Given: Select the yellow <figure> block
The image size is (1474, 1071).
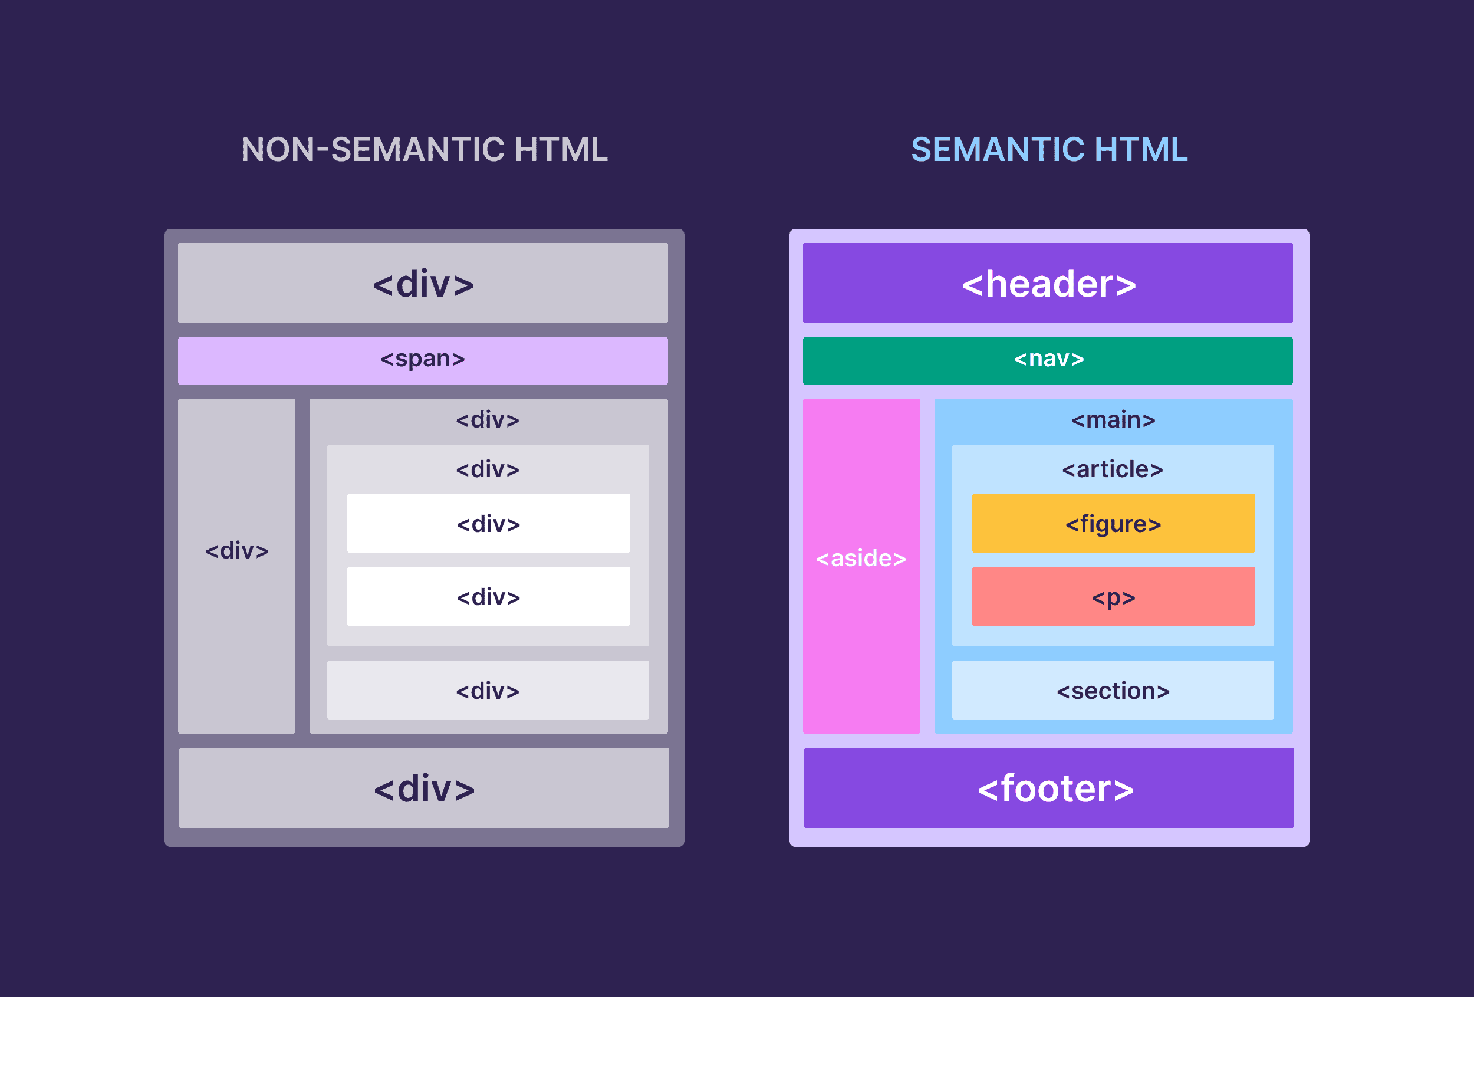Looking at the screenshot, I should 1113,524.
